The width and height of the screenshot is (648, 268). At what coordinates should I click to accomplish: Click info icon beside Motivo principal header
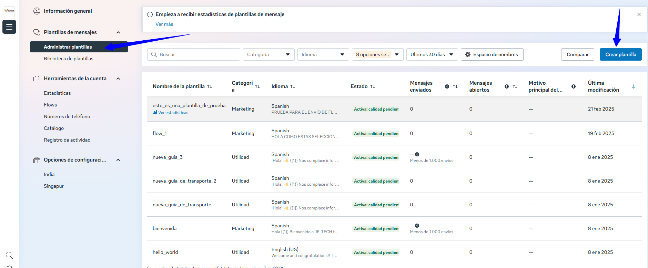(574, 86)
